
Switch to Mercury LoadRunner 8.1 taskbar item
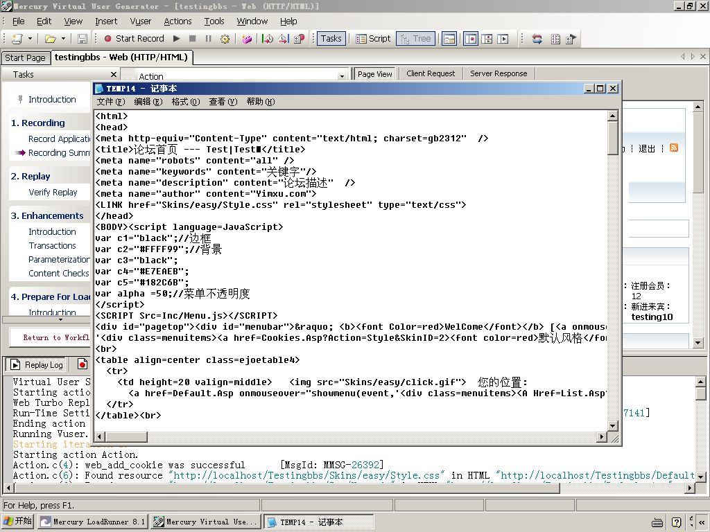click(x=92, y=522)
